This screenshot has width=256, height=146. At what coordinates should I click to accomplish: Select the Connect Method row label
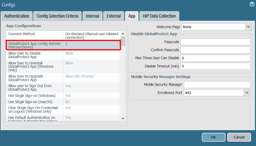click(22, 34)
